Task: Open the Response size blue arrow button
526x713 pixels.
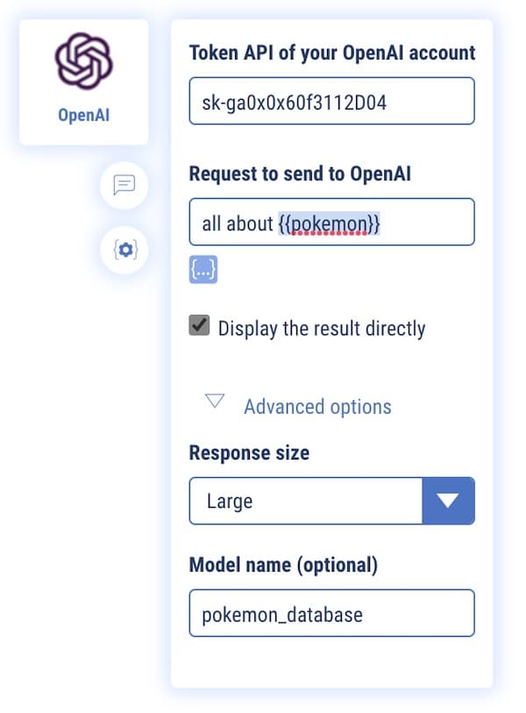Action: 448,501
